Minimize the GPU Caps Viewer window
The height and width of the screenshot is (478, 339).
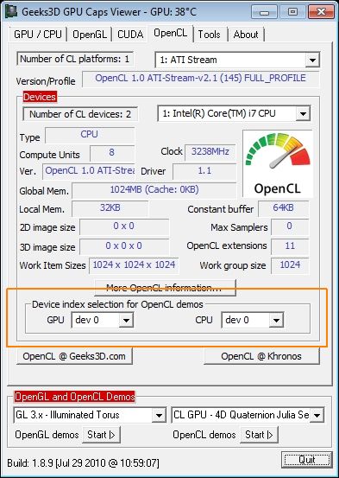point(264,12)
